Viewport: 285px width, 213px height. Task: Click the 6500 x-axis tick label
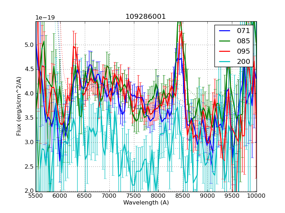85,196
